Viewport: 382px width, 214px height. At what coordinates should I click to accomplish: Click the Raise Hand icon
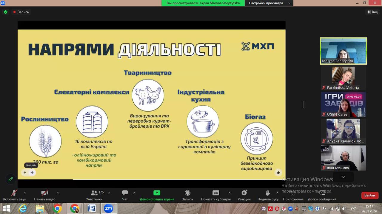[x=268, y=193]
